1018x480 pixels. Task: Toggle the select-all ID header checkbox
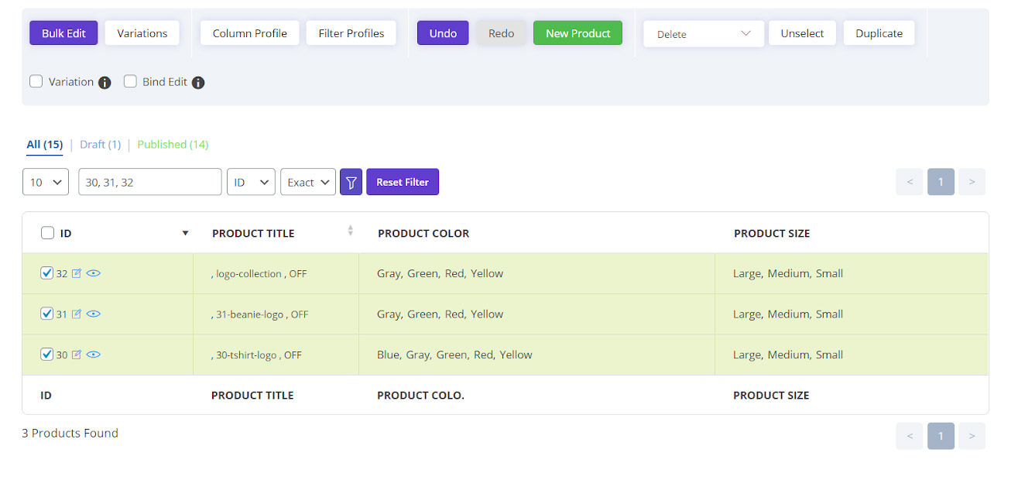(x=47, y=233)
